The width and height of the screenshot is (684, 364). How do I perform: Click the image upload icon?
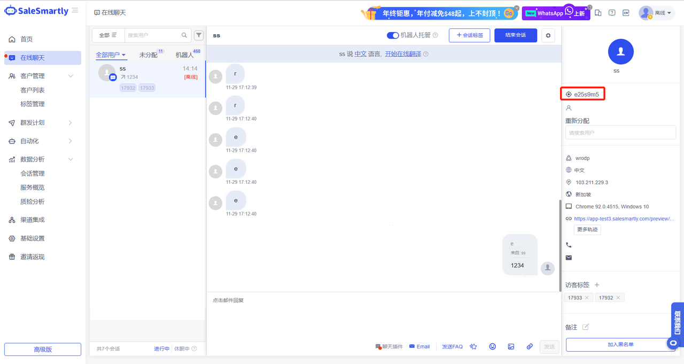(511, 346)
